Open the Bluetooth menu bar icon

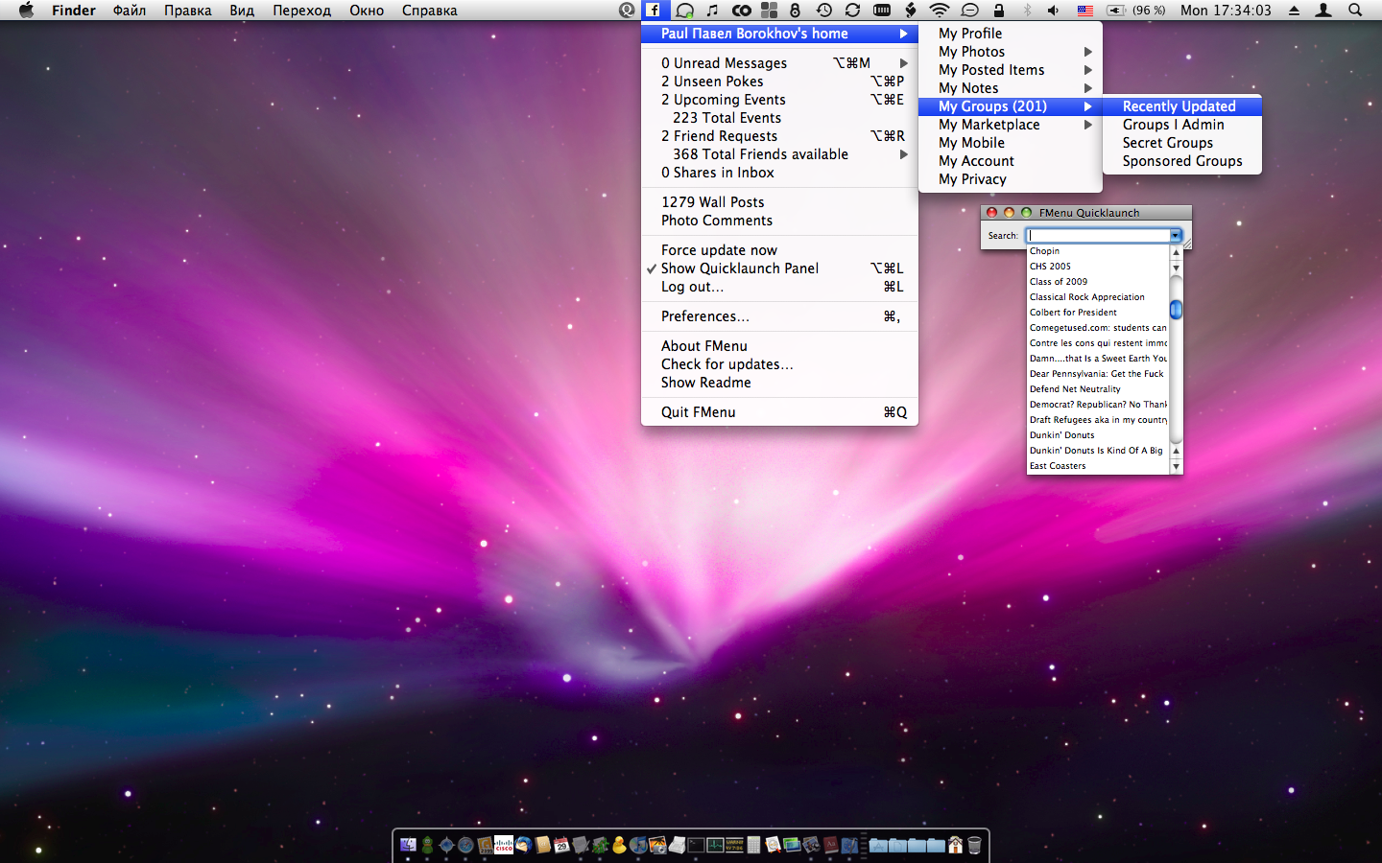click(1027, 11)
